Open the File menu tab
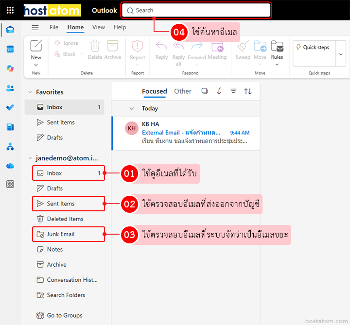Viewport: 350px width, 325px height. (x=54, y=27)
